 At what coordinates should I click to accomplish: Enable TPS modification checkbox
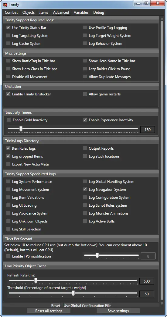[8, 256]
